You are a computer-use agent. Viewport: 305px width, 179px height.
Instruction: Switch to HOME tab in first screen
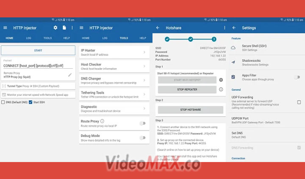point(9,38)
